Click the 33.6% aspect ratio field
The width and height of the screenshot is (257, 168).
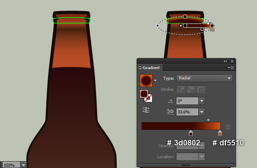pyautogui.click(x=187, y=112)
